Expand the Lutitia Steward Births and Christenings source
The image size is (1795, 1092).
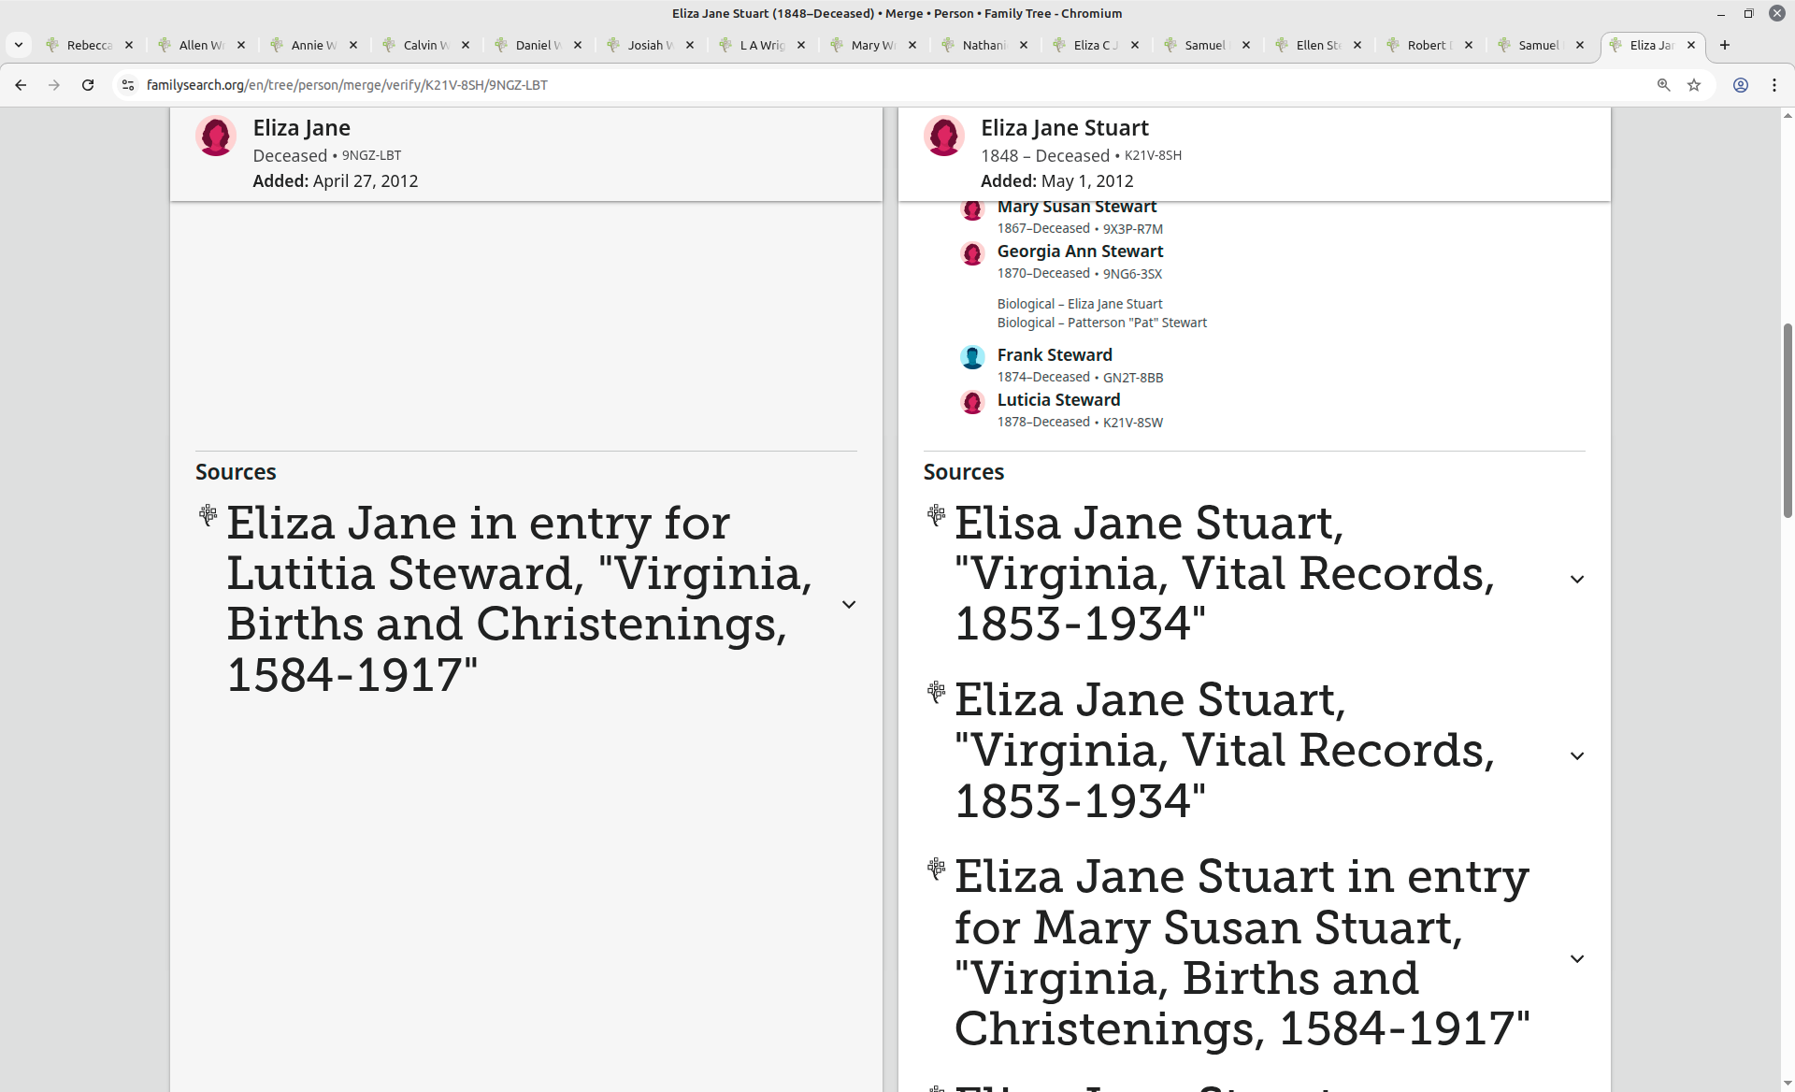coord(848,605)
